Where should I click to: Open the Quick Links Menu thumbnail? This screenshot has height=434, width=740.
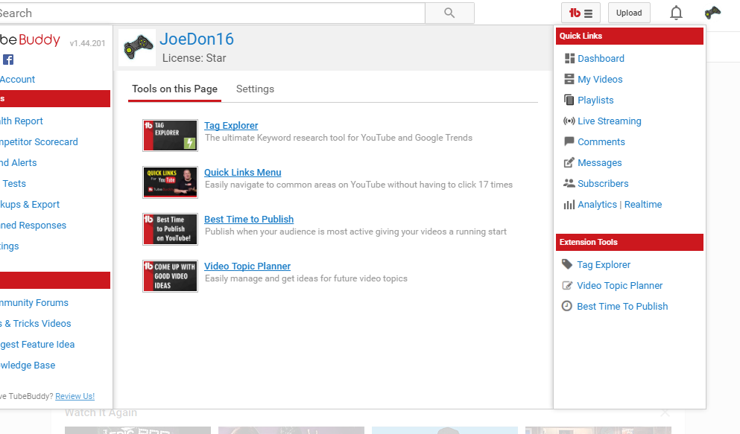(x=171, y=182)
